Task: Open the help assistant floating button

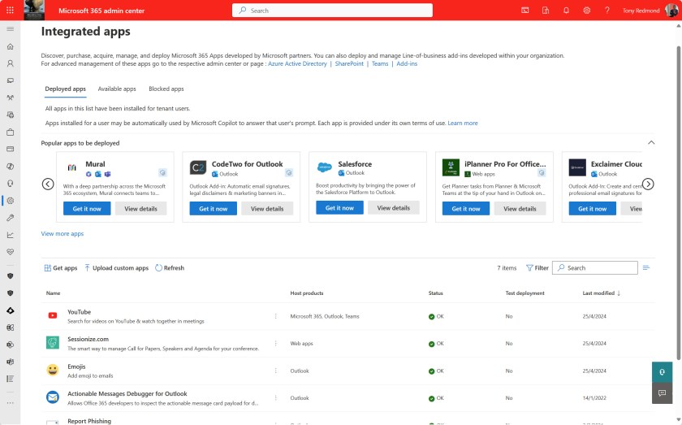Action: [x=662, y=372]
